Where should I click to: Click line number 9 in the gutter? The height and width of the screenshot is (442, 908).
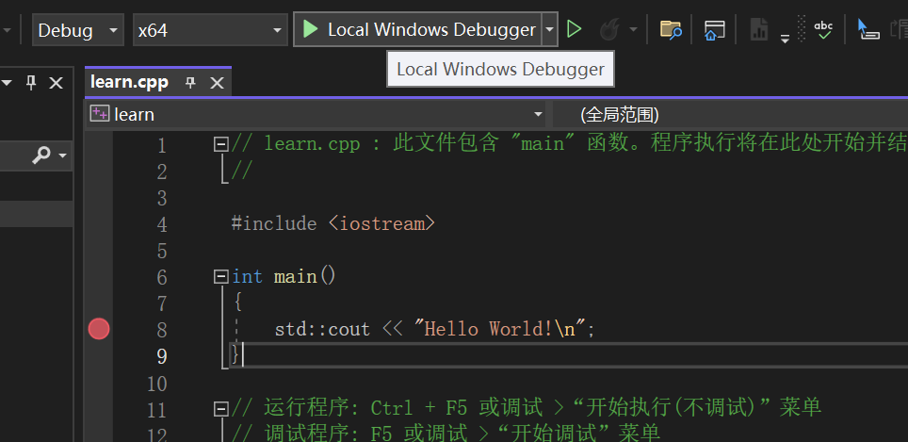pos(162,355)
